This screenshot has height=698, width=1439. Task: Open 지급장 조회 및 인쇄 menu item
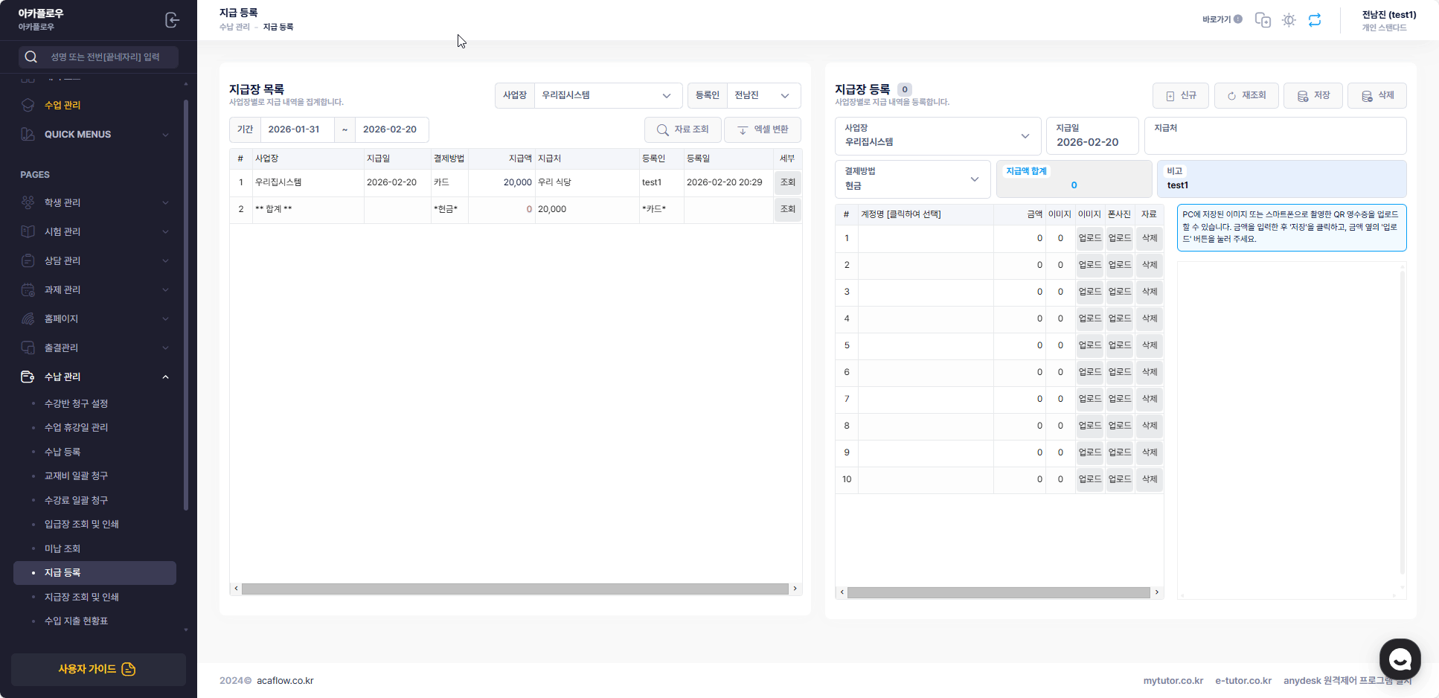tap(82, 597)
